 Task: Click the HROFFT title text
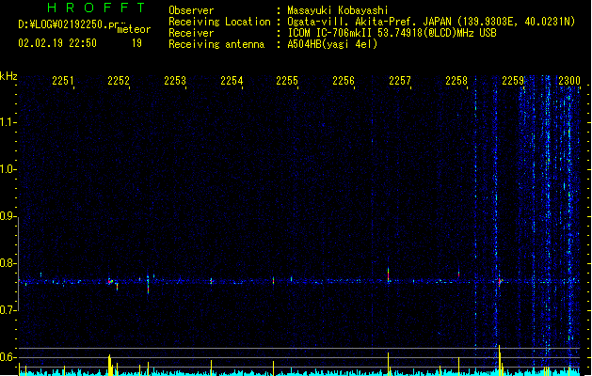click(x=96, y=8)
